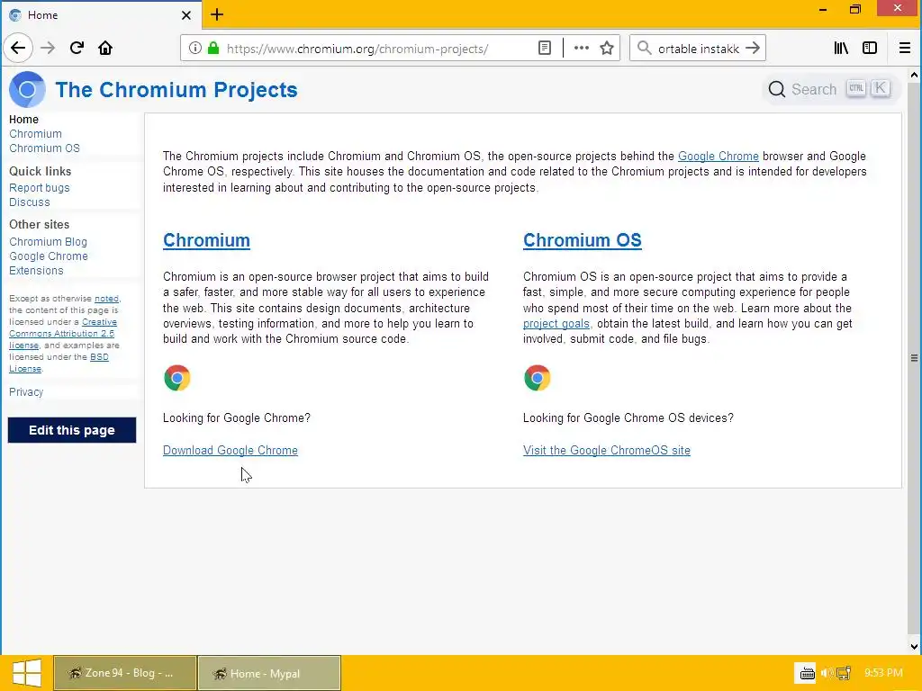Click the Chromium logo in page header
The image size is (922, 691).
click(x=27, y=89)
